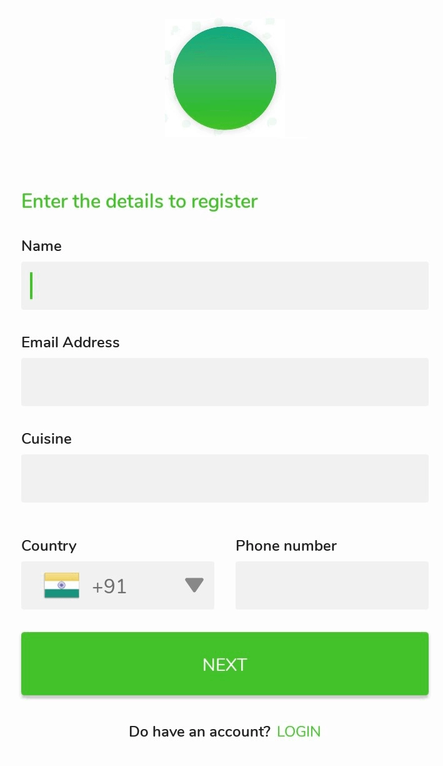Click the Name input field
This screenshot has width=443, height=766.
pyautogui.click(x=224, y=285)
